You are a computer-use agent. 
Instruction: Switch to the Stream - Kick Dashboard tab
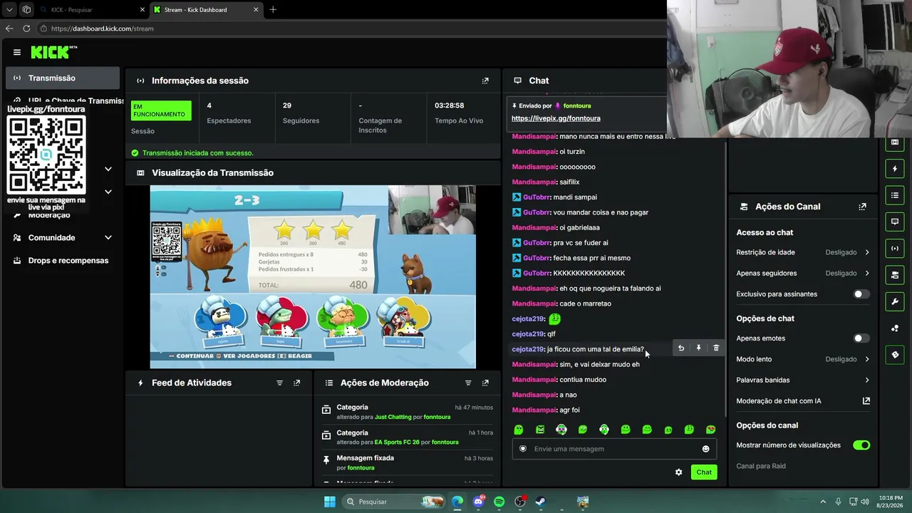point(206,10)
